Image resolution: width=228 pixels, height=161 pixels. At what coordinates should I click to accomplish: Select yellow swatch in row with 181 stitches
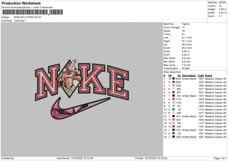[x=174, y=106]
